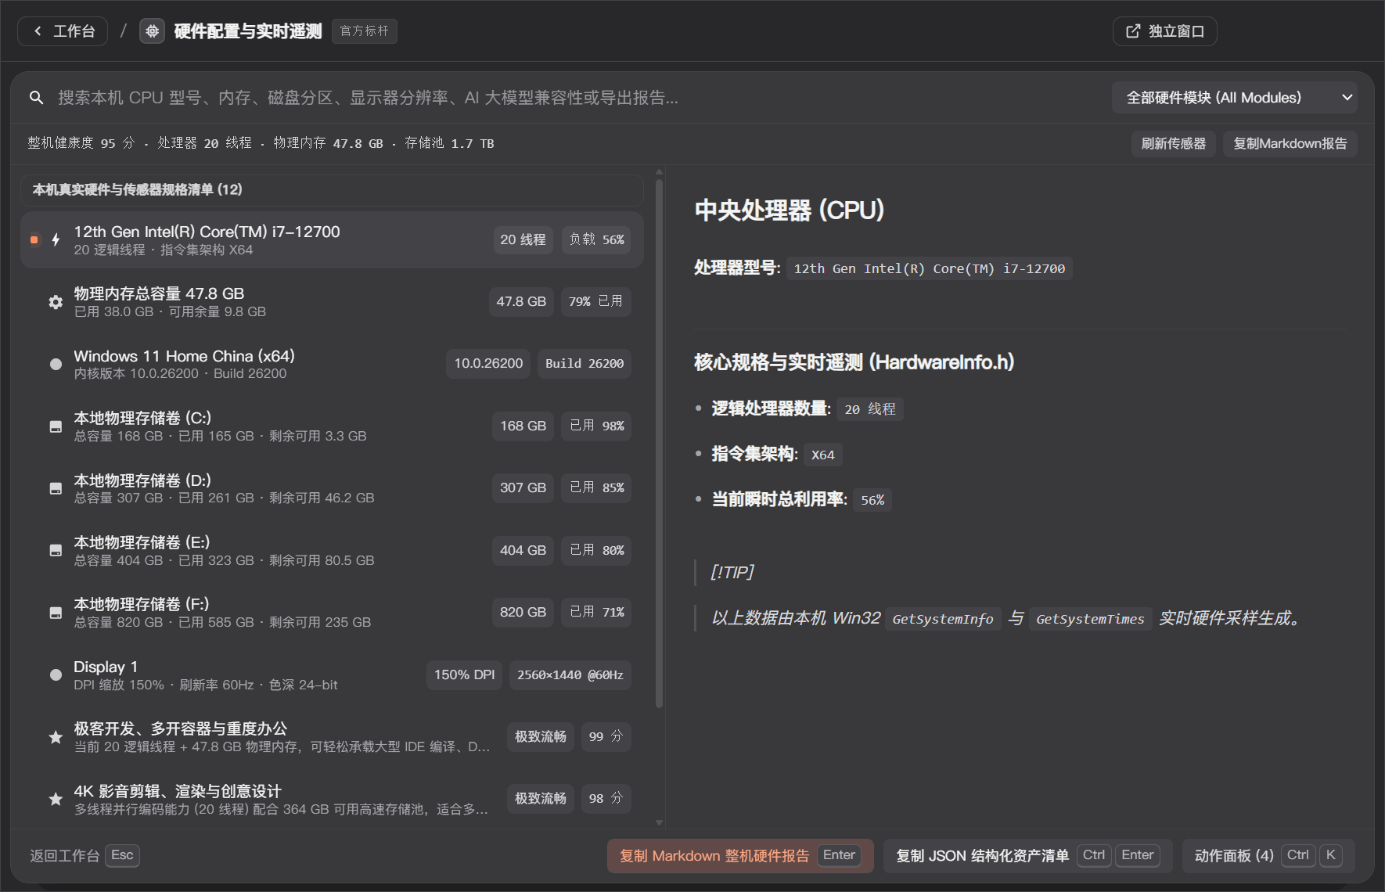Click the 已用 80% tag of E: drive

coord(596,550)
